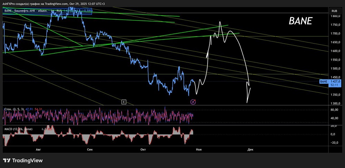Click the 20,0 MACD scale label
The image size is (345, 168).
click(x=334, y=126)
